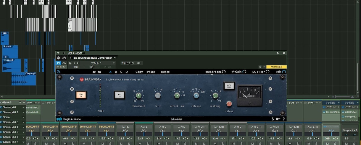The height and width of the screenshot is (145, 361).
Task: Select plugin setting slot A
Action: (x=110, y=72)
